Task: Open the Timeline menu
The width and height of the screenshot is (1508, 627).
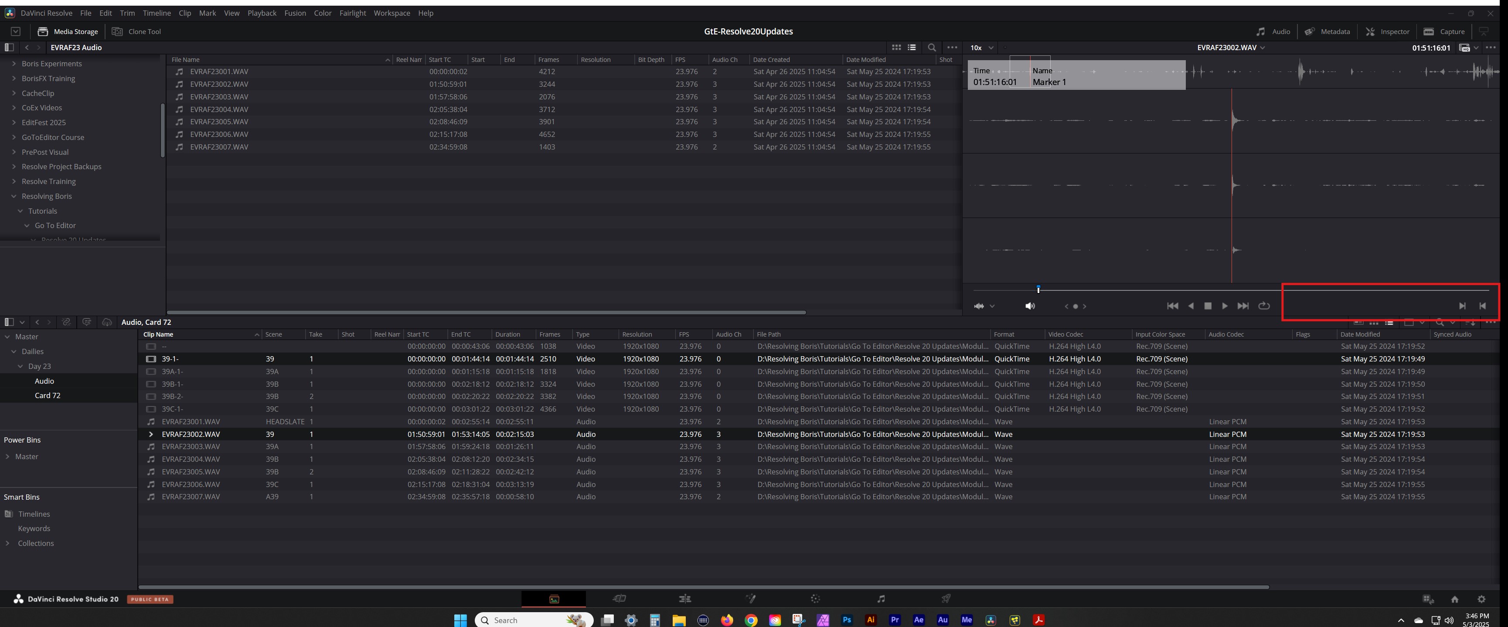Action: click(x=157, y=13)
